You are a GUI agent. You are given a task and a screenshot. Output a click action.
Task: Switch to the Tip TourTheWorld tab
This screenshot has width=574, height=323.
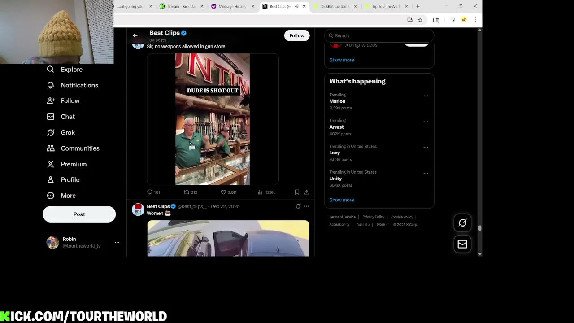point(386,6)
